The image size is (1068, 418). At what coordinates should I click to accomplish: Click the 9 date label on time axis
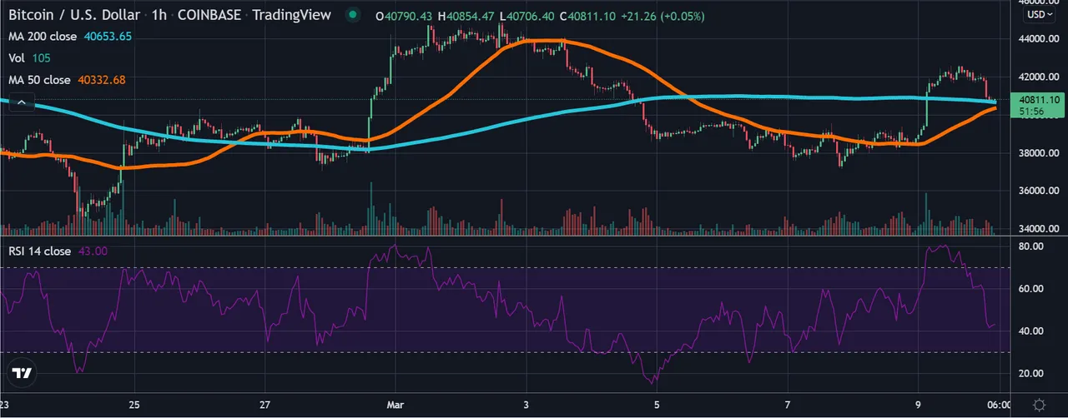click(x=918, y=405)
